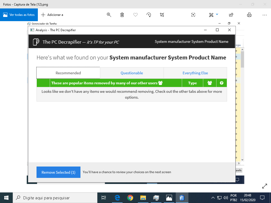Click the POR PTB2 language indicator
The height and width of the screenshot is (203, 271).
(x=233, y=198)
